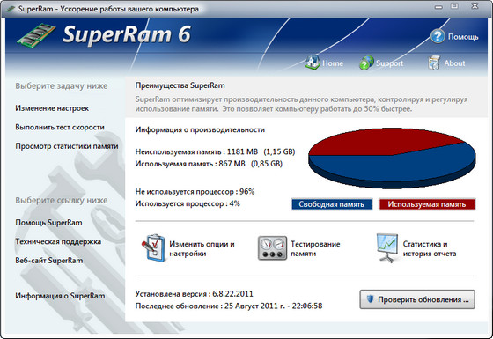Click the SuperRam memory stick logo
Screen dimensions: 493x339
coord(36,35)
